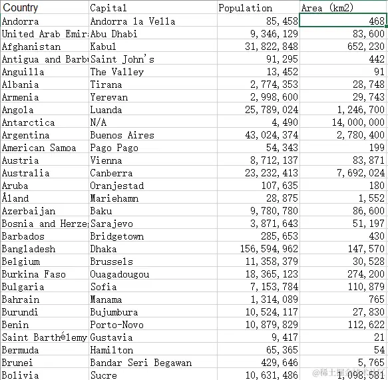Click the Antarctica country cell
The image size is (388, 380).
click(x=45, y=121)
